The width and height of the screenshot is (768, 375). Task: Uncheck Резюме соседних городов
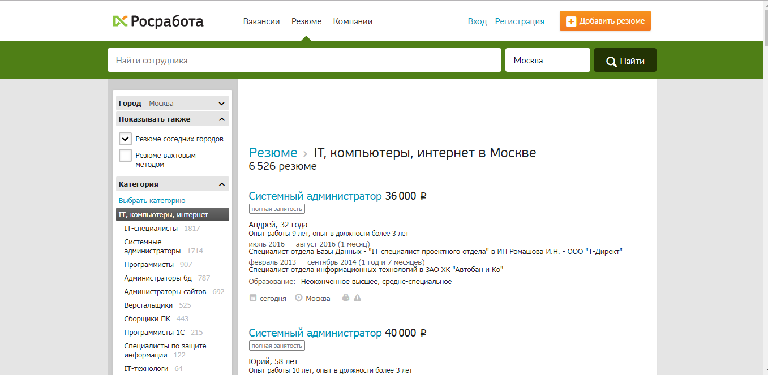[125, 139]
